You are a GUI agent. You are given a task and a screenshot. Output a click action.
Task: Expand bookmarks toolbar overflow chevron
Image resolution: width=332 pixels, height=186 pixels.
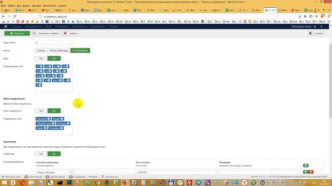[328, 22]
